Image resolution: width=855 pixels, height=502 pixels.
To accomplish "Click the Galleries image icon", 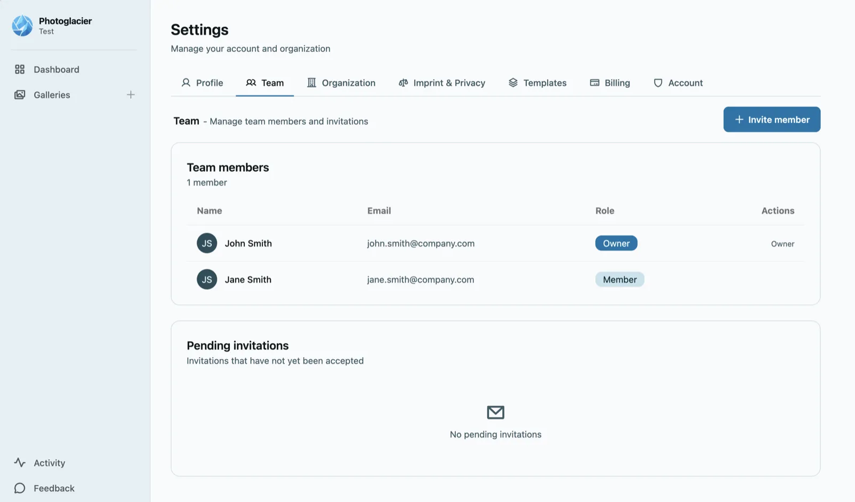I will click(20, 95).
